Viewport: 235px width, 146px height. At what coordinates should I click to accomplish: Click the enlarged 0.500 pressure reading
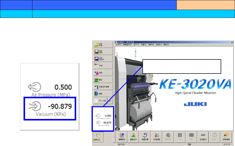click(x=63, y=87)
